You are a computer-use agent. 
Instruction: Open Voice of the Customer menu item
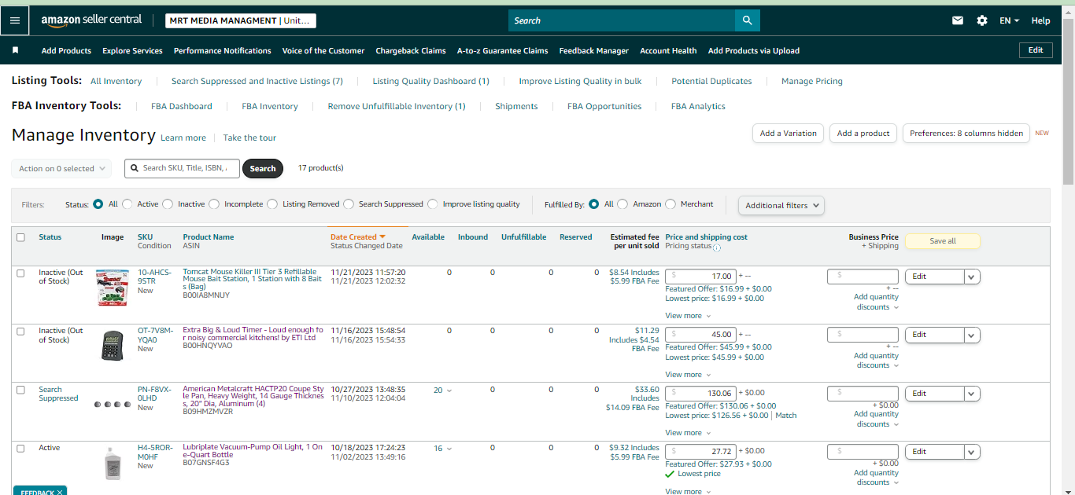pyautogui.click(x=323, y=50)
